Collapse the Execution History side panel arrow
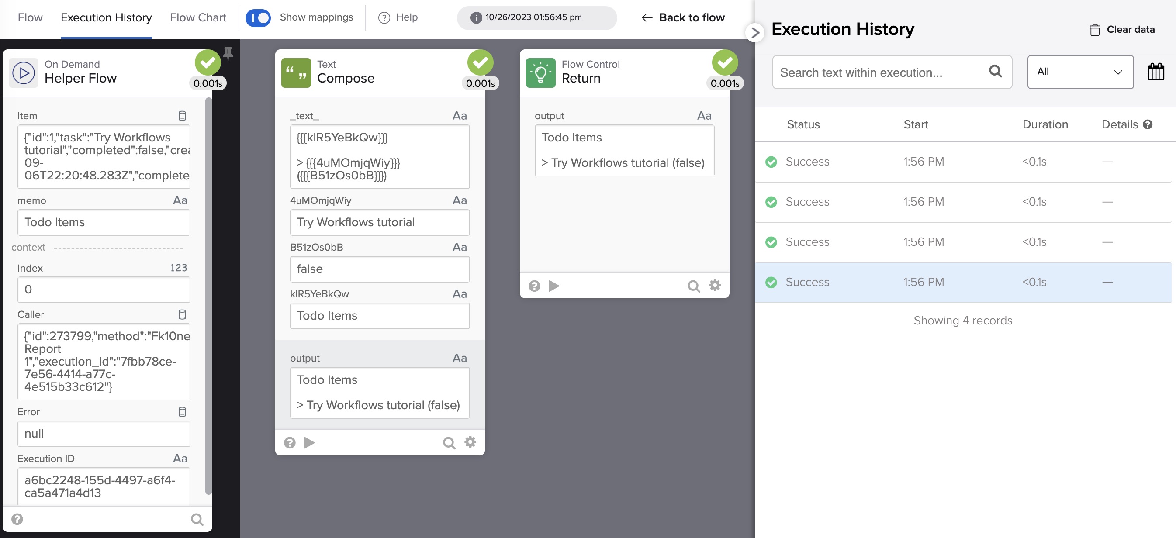 click(755, 32)
